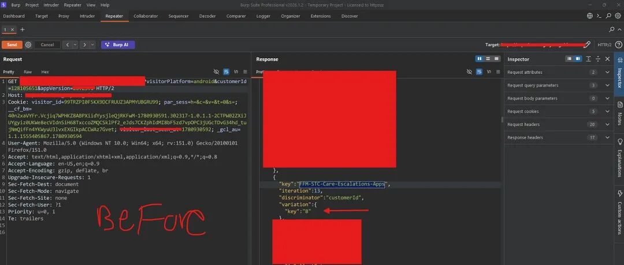This screenshot has height=265, width=624.
Task: Switch Inspector to right-docked layout
Action: point(578,59)
